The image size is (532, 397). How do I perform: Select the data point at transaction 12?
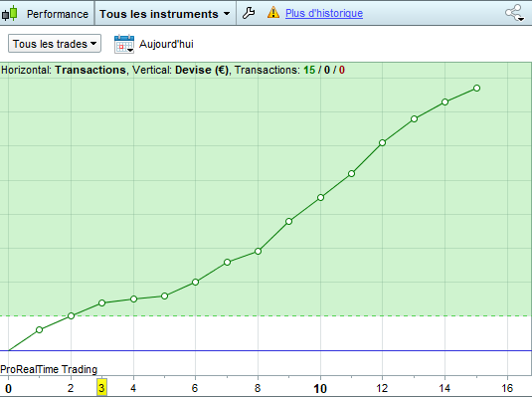point(383,142)
